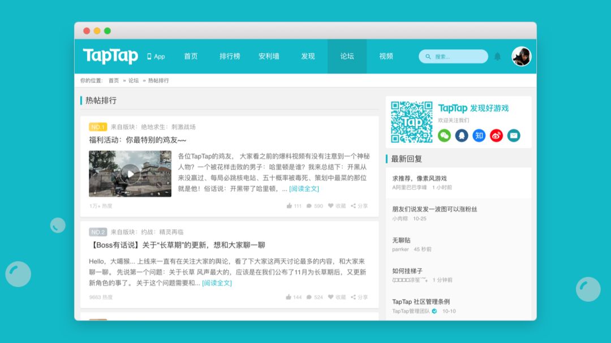Click 阅读全文 in the NO.1 post
Image resolution: width=611 pixels, height=343 pixels.
pyautogui.click(x=304, y=188)
